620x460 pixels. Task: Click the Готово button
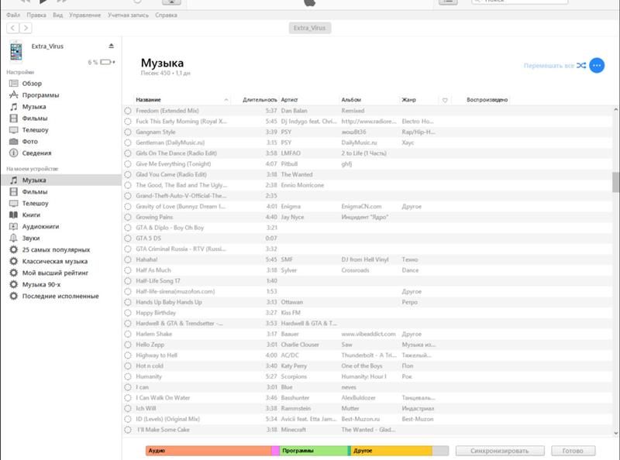tap(573, 451)
